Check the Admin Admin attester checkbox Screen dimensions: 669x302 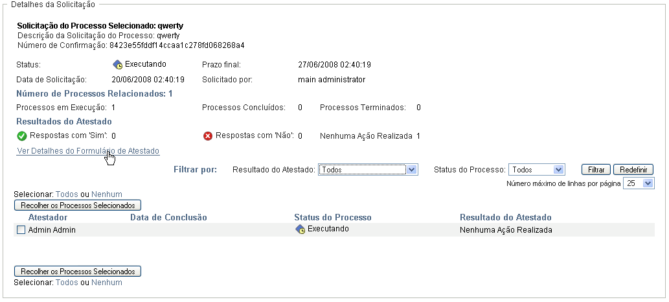[x=21, y=230]
